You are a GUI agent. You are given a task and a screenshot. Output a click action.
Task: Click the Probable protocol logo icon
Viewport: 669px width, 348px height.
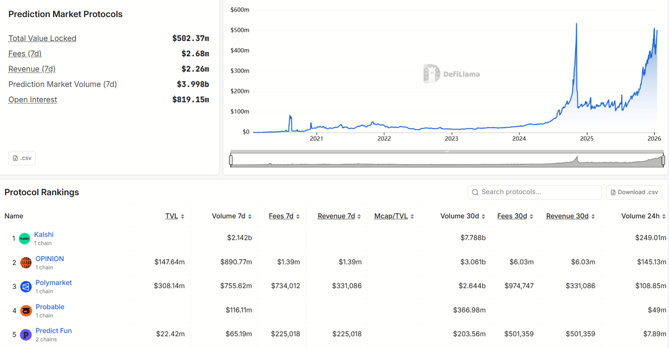pyautogui.click(x=26, y=310)
